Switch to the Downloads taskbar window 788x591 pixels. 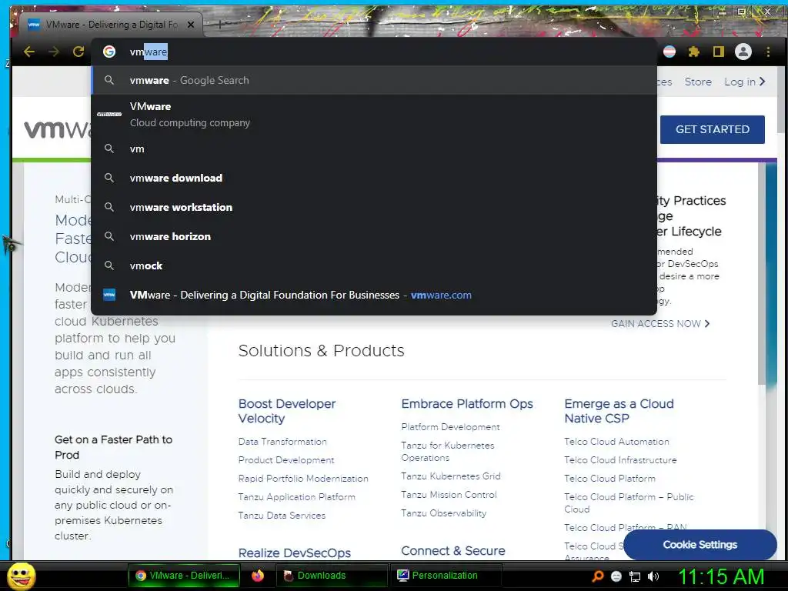(332, 576)
